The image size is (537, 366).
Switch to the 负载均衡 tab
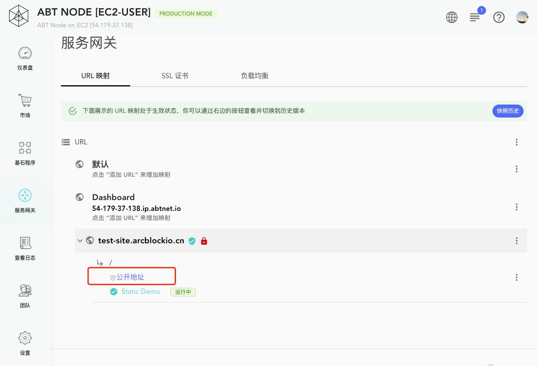coord(254,76)
